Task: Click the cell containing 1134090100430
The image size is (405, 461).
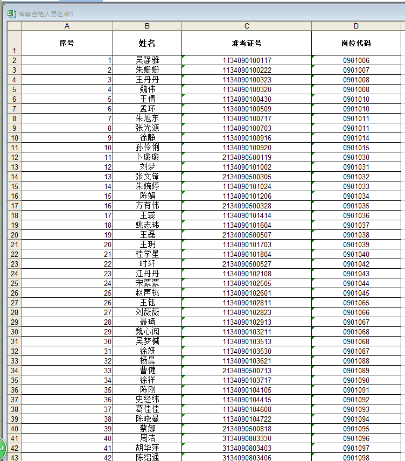Action: click(247, 99)
